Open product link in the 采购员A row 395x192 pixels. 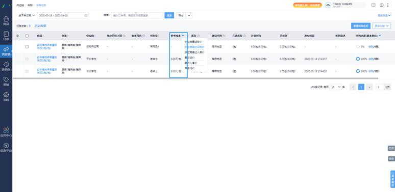47,46
